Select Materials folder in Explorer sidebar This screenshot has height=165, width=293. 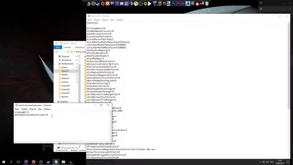(65, 78)
